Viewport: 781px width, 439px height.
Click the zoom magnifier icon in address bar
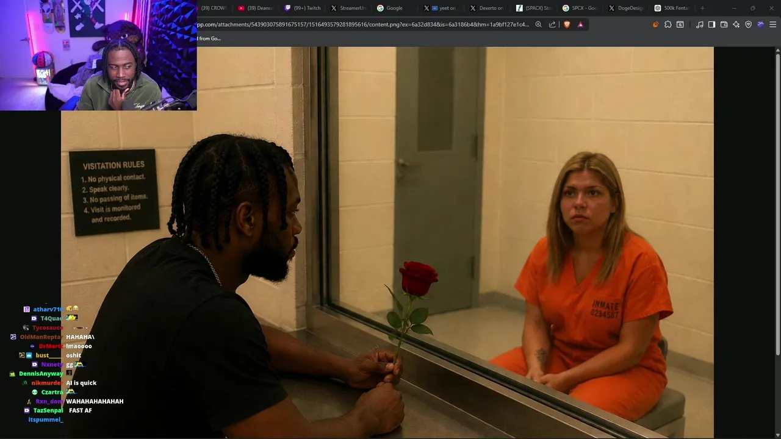[538, 24]
